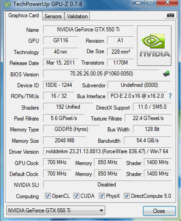Click the Close button

tap(159, 211)
